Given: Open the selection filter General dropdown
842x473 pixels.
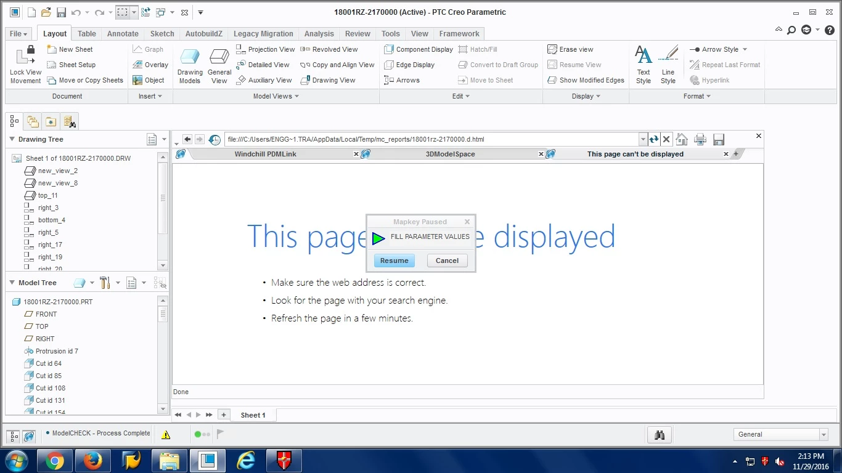Looking at the screenshot, I should coord(824,435).
